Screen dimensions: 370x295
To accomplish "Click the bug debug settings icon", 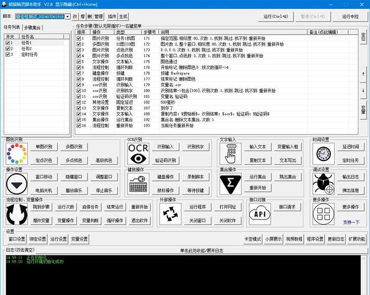I will (323, 183).
